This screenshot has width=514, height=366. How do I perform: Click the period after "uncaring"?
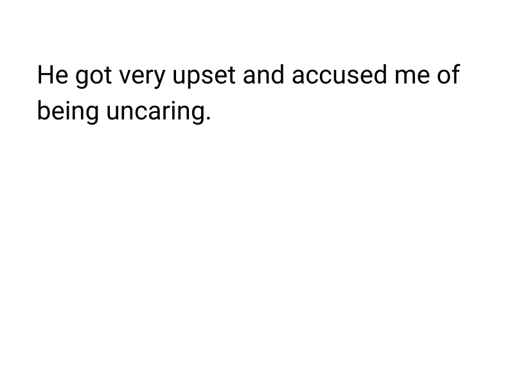tap(208, 119)
